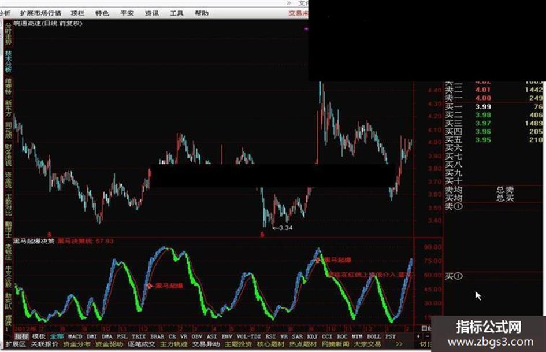This screenshot has width=546, height=352.
Task: Open the 维赛特 sidebar tab
Action: coord(8,86)
